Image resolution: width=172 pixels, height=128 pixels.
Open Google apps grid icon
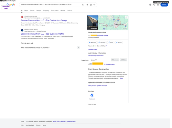point(158,5)
